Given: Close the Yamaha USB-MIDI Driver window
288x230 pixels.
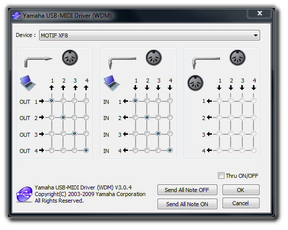Looking at the screenshot, I should pyautogui.click(x=260, y=13).
